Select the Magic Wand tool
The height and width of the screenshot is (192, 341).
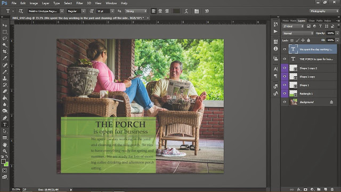(x=5, y=45)
